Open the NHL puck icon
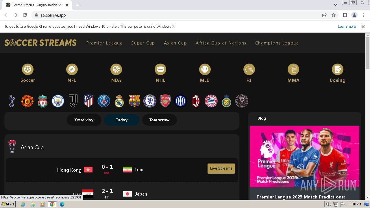Image resolution: width=370 pixels, height=208 pixels. 160,69
